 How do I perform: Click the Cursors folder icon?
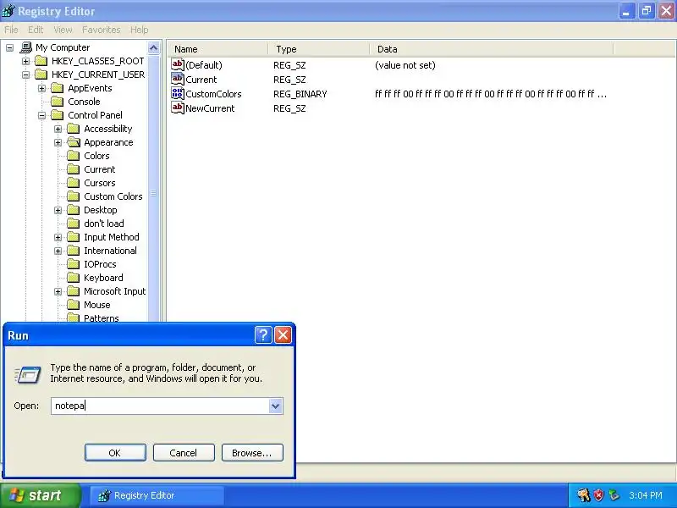74,183
